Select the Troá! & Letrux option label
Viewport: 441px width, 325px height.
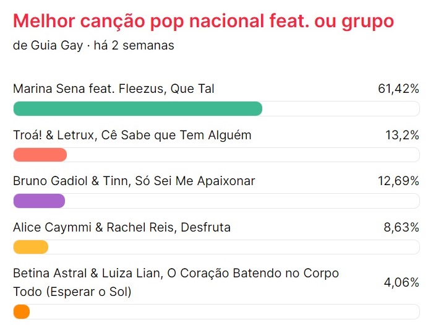(132, 135)
